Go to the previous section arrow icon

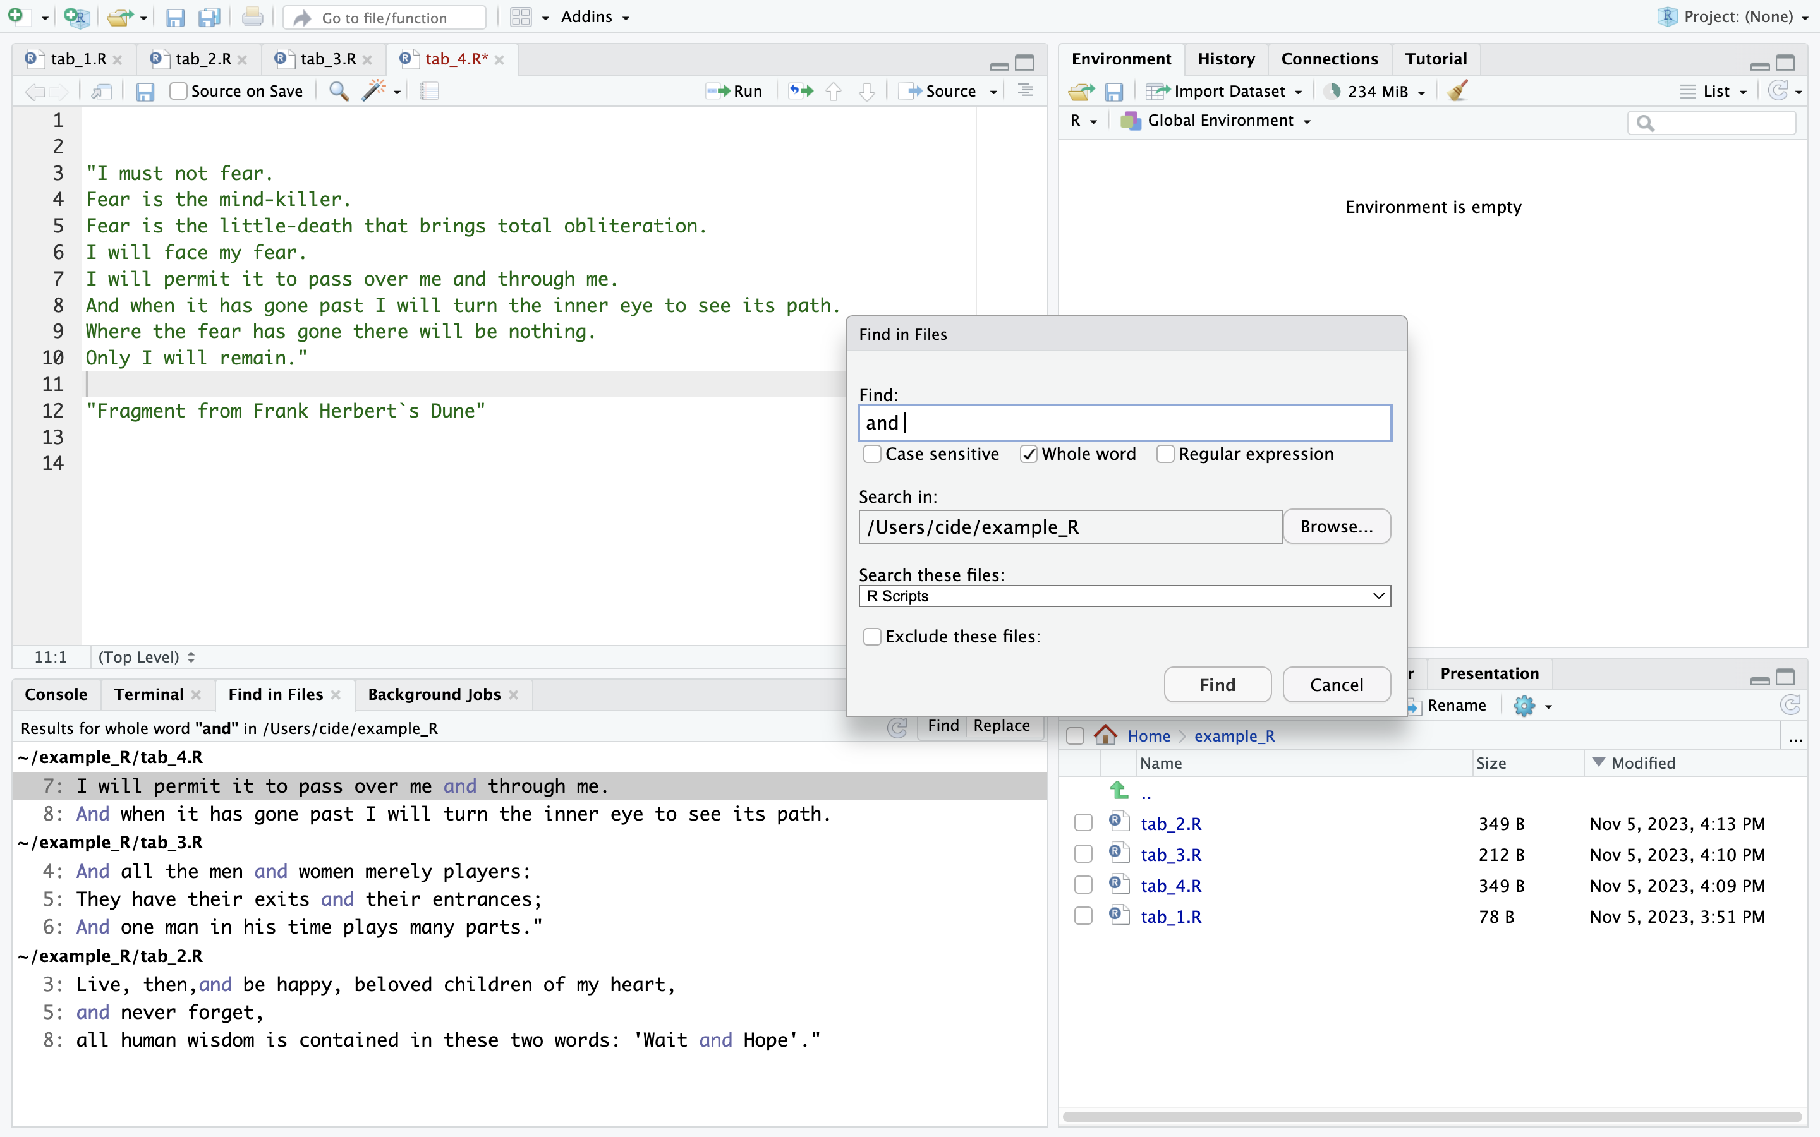(834, 91)
